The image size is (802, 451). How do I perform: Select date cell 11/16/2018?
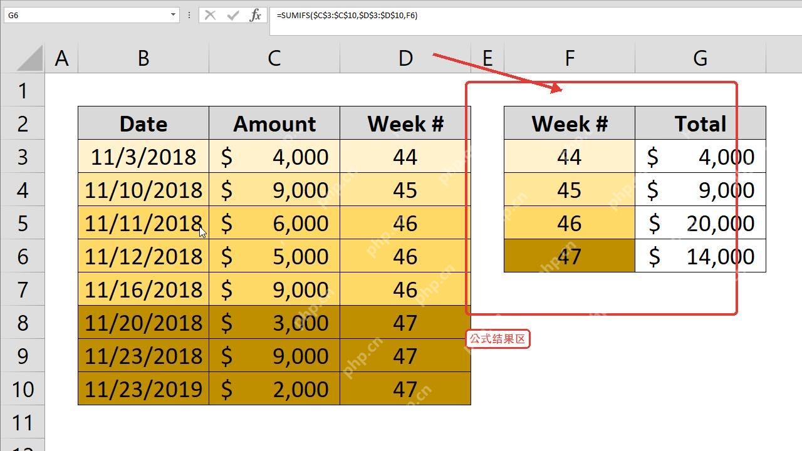point(143,289)
